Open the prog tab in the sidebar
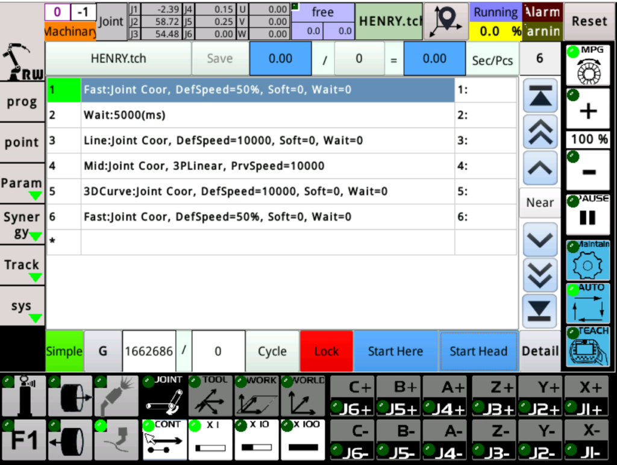This screenshot has width=617, height=465. coord(22,102)
